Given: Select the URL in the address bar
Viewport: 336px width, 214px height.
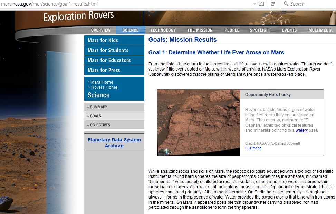Looking at the screenshot, I should [49, 4].
